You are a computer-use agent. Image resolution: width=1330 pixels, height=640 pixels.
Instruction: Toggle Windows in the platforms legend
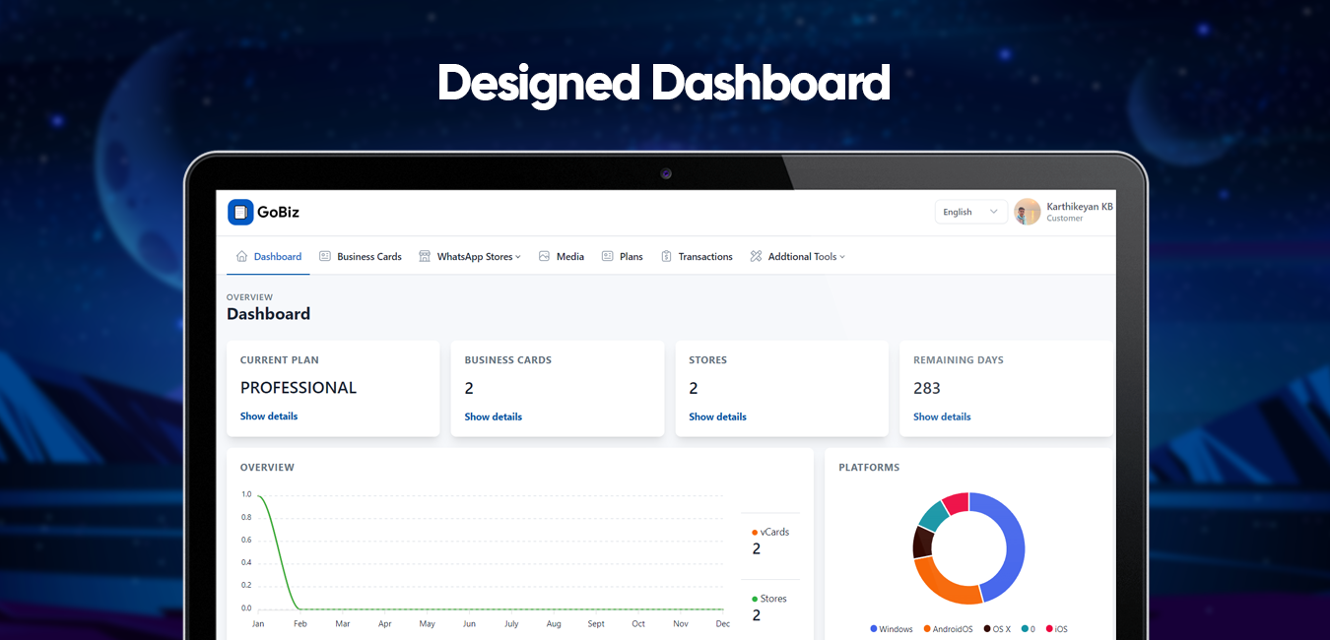pyautogui.click(x=892, y=629)
